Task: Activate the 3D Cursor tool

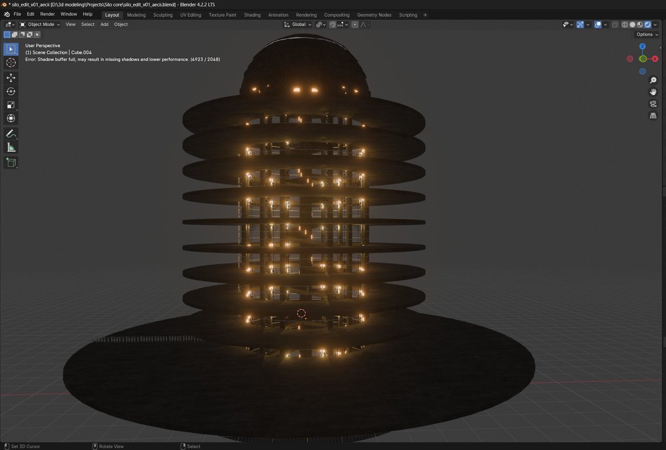Action: (11, 63)
